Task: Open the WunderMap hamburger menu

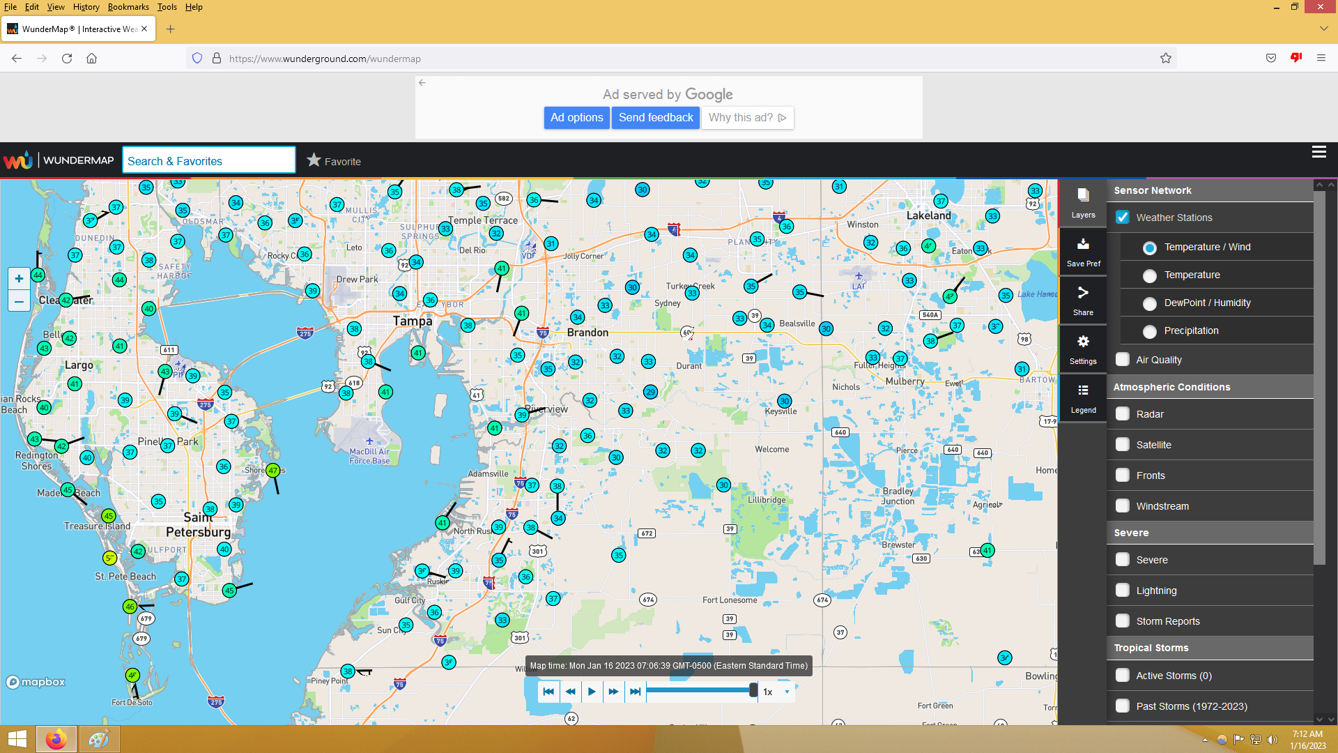Action: [1318, 152]
